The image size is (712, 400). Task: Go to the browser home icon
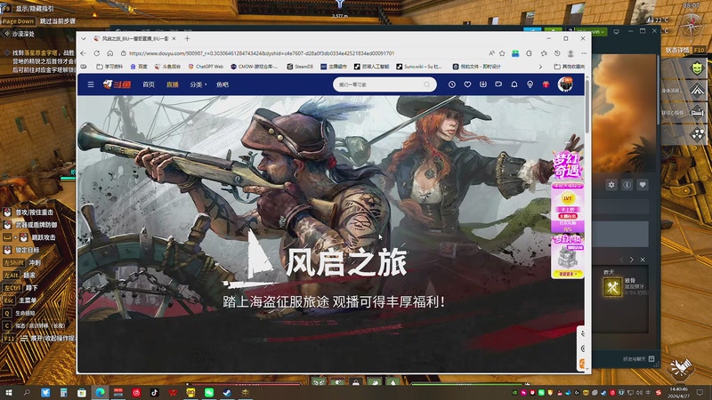pos(109,53)
